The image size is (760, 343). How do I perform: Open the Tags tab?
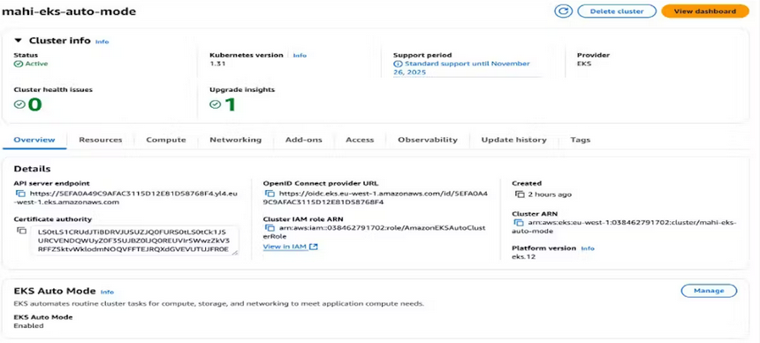coord(581,140)
